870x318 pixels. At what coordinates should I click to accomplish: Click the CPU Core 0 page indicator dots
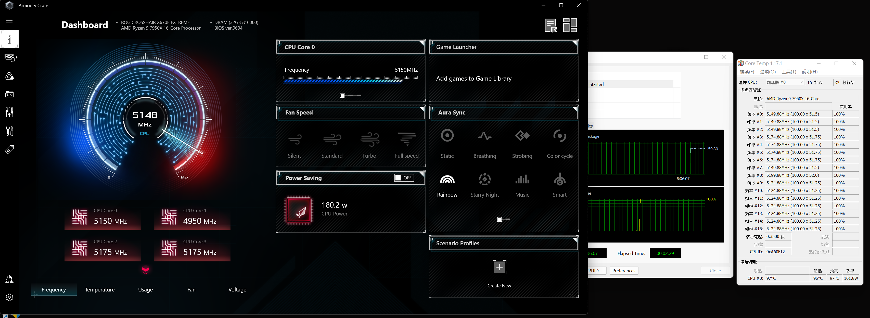click(351, 96)
